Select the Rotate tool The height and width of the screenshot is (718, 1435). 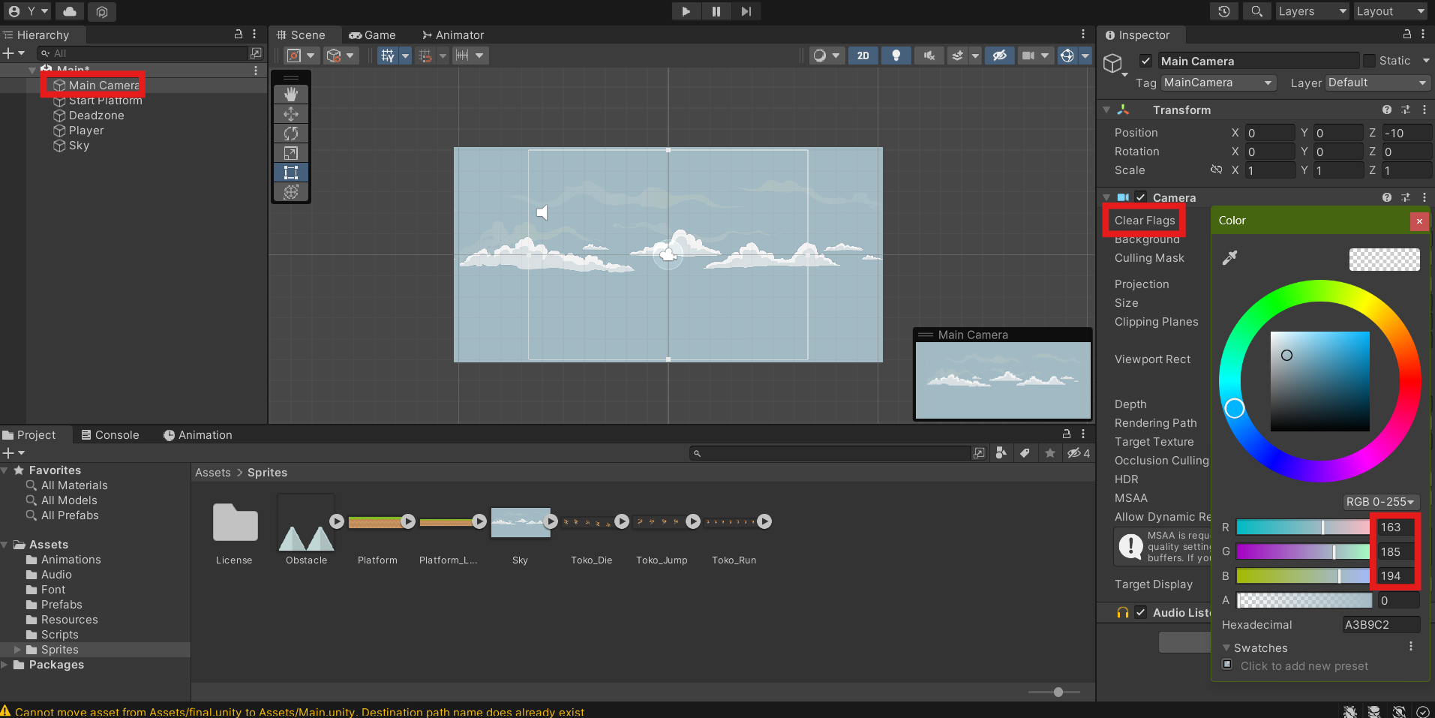pos(291,134)
